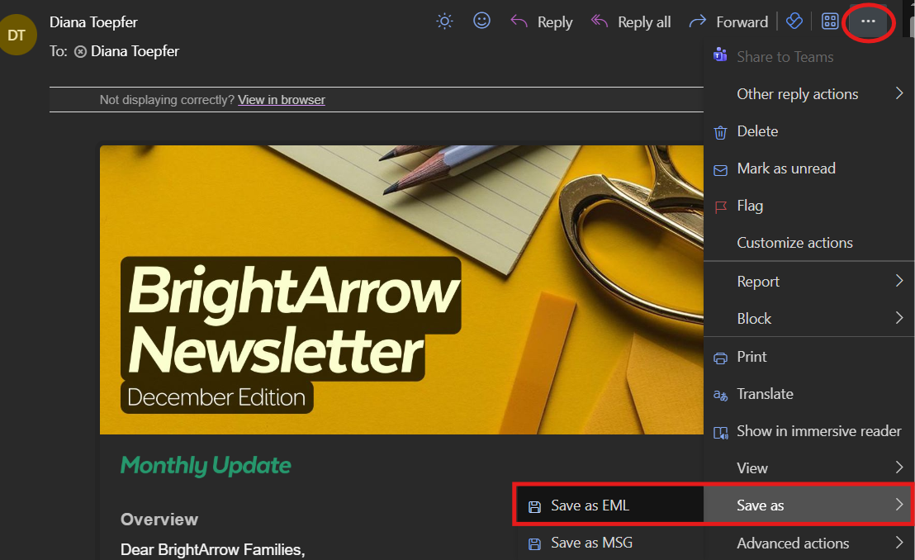Toggle the light mode sun icon
This screenshot has height=560, width=915.
tap(444, 21)
